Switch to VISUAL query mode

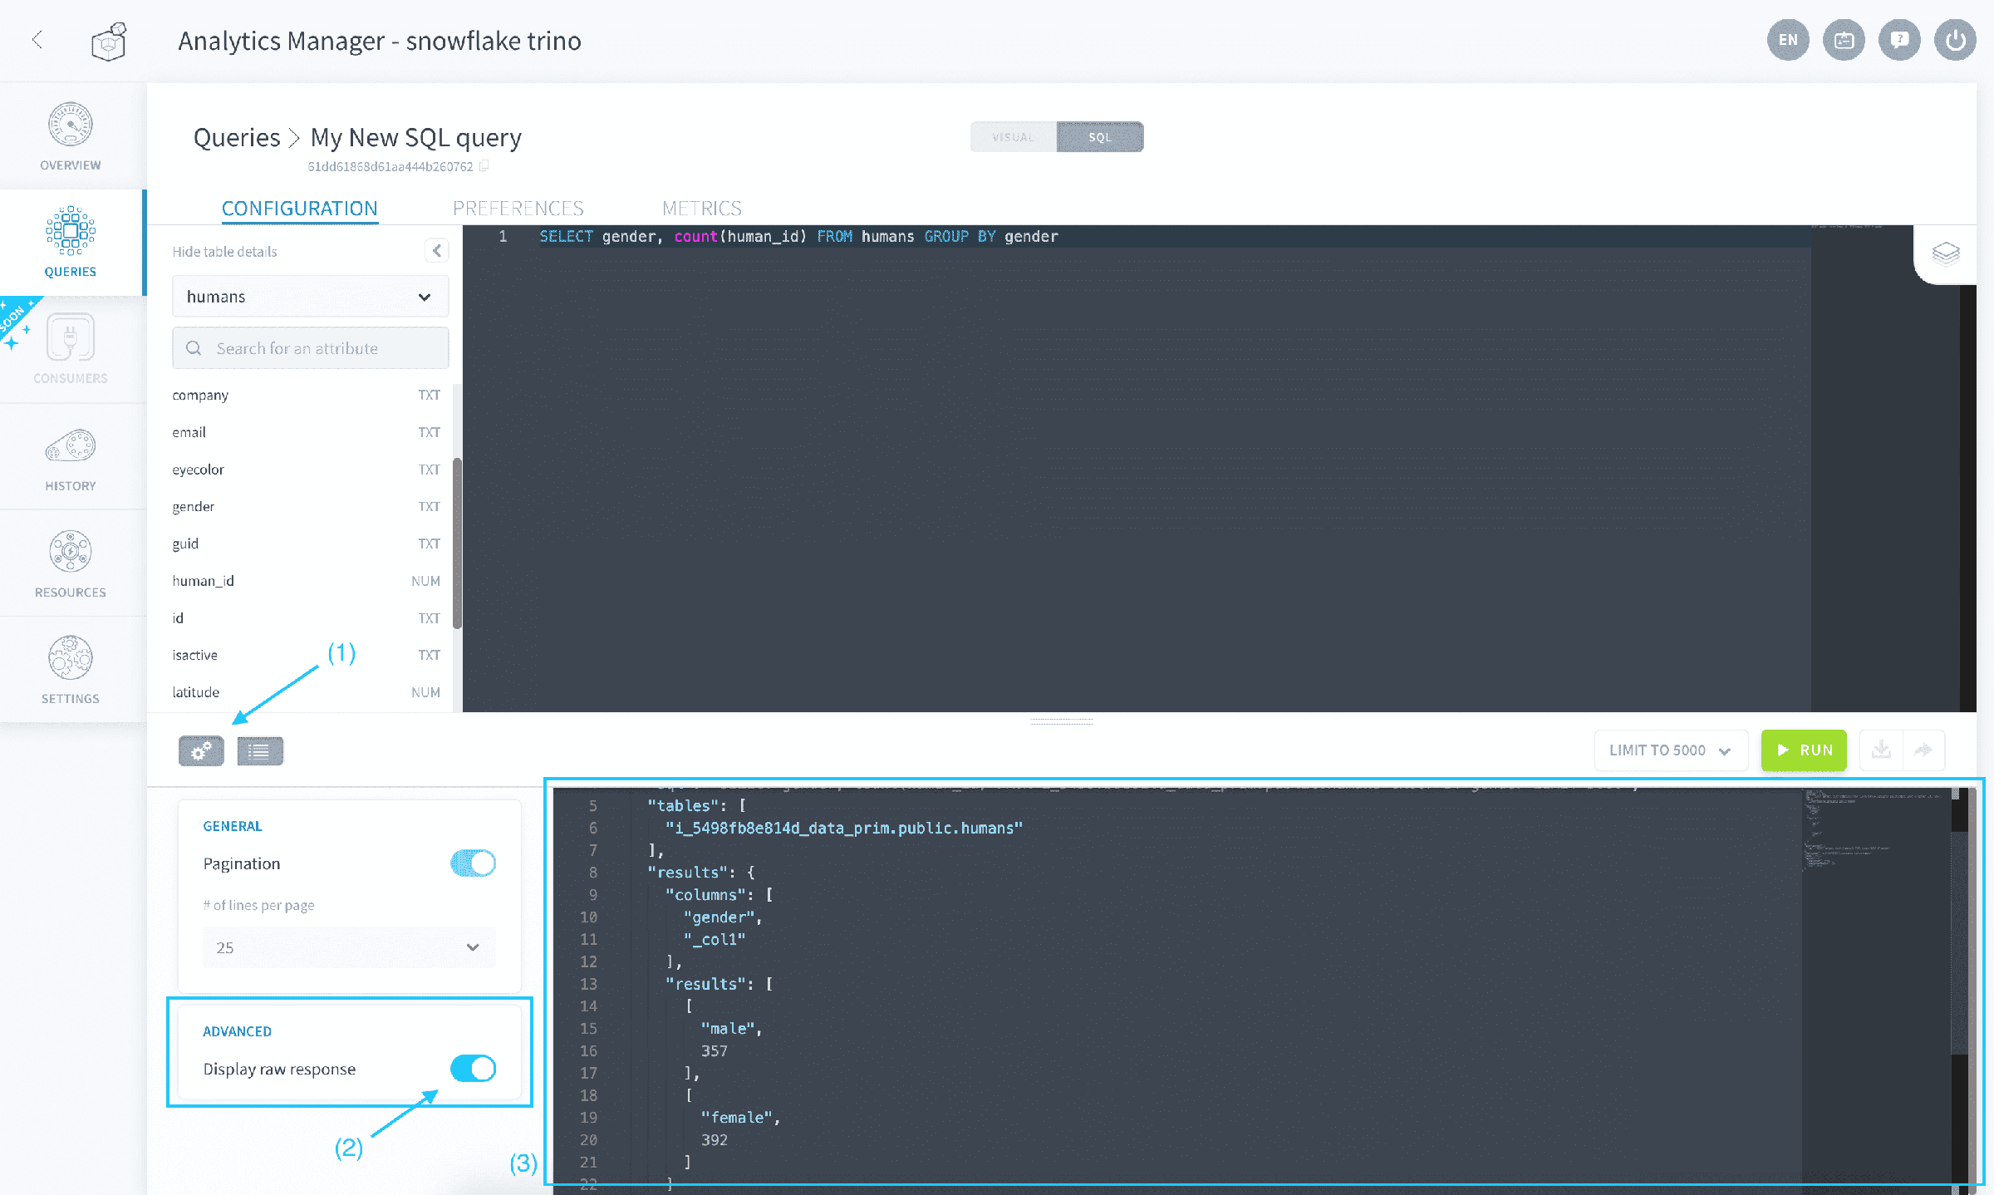[x=1014, y=137]
